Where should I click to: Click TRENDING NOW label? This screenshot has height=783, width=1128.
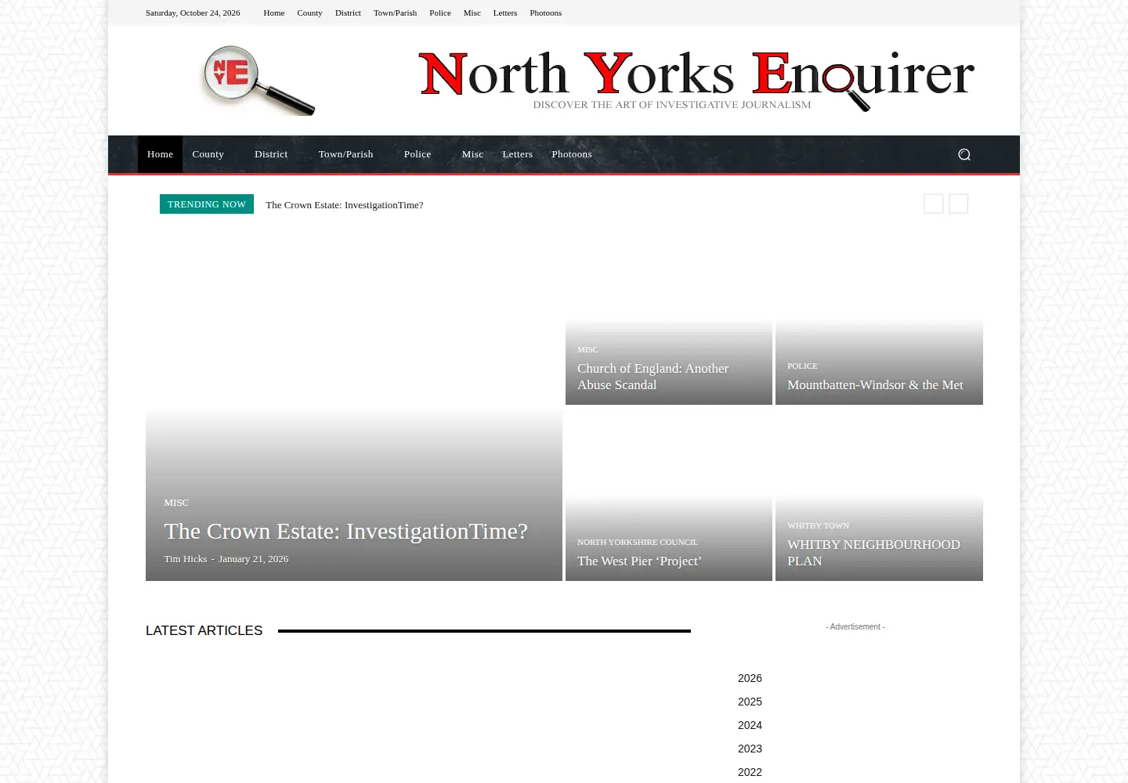[x=207, y=204]
